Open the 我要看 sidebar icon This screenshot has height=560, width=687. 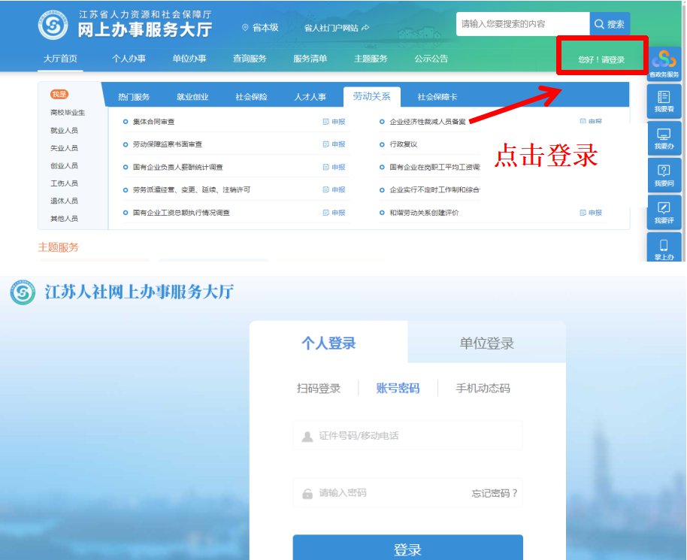[664, 101]
